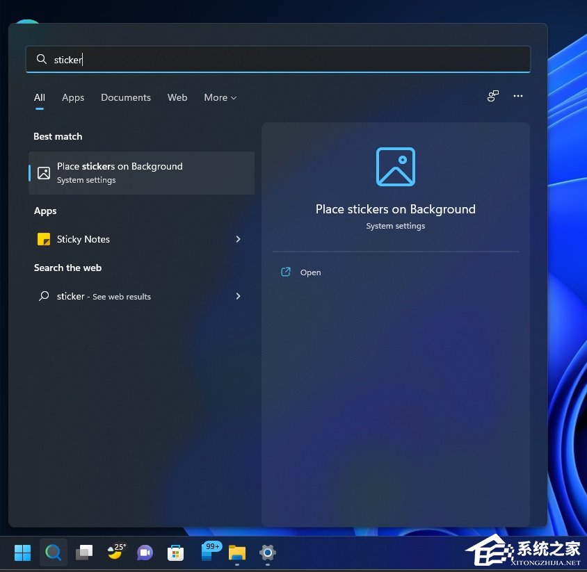Click inside the search text box
587x572 pixels.
pyautogui.click(x=278, y=60)
